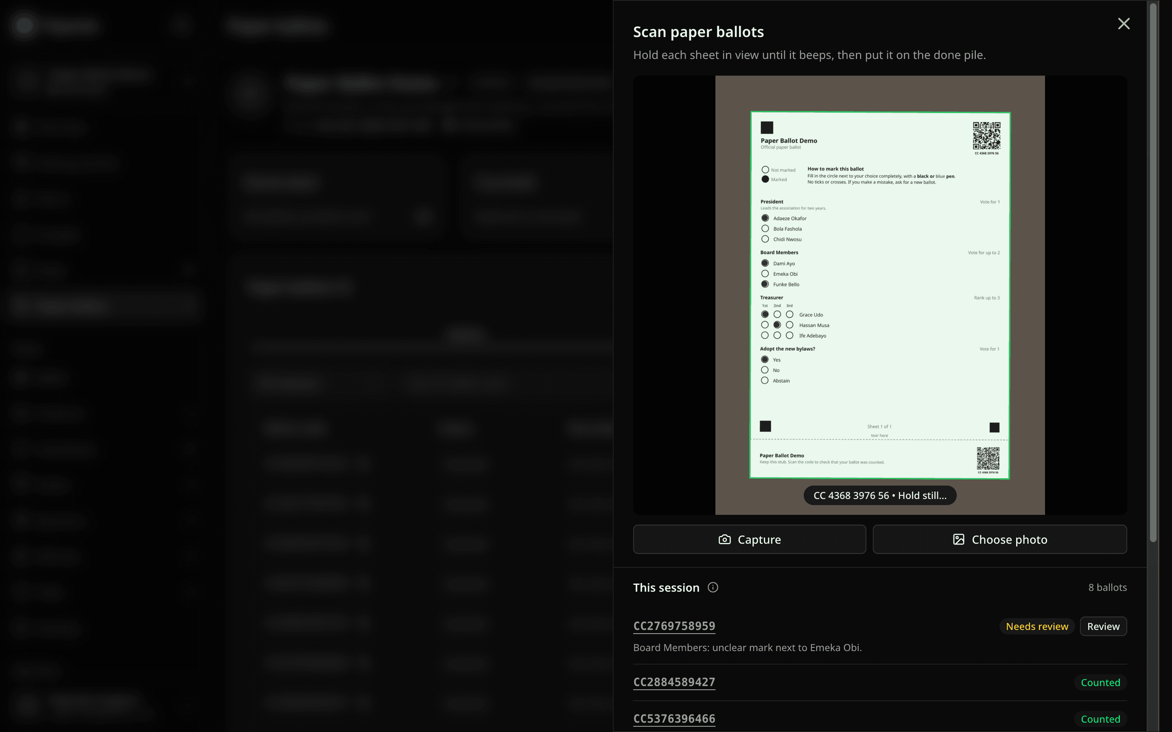Click the This session heading
Viewport: 1172px width, 732px height.
click(x=666, y=587)
